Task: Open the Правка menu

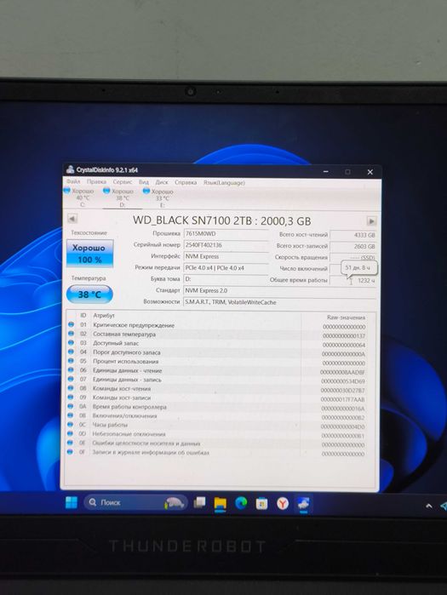Action: [x=96, y=182]
